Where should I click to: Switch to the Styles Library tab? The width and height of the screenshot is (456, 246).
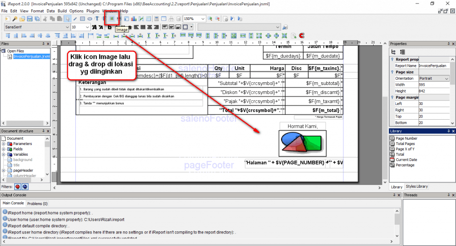pyautogui.click(x=417, y=186)
